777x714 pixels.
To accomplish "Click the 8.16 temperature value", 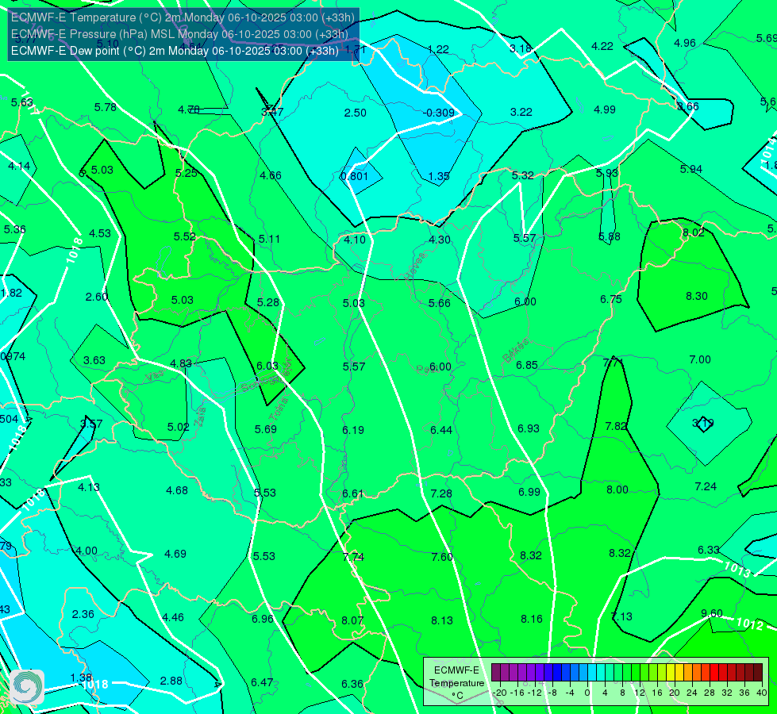I will 532,618.
